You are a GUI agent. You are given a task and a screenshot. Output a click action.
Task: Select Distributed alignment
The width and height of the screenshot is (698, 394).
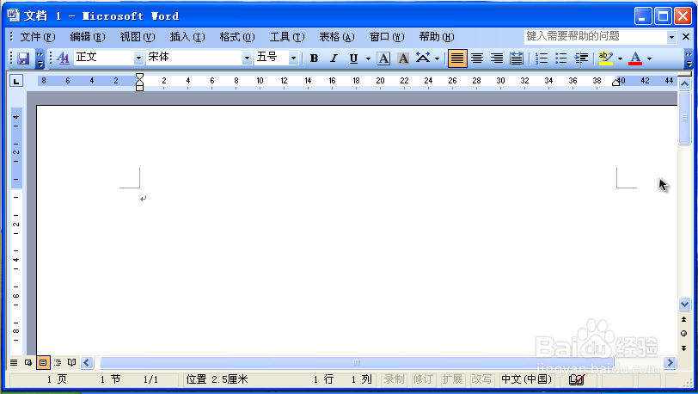coord(517,58)
